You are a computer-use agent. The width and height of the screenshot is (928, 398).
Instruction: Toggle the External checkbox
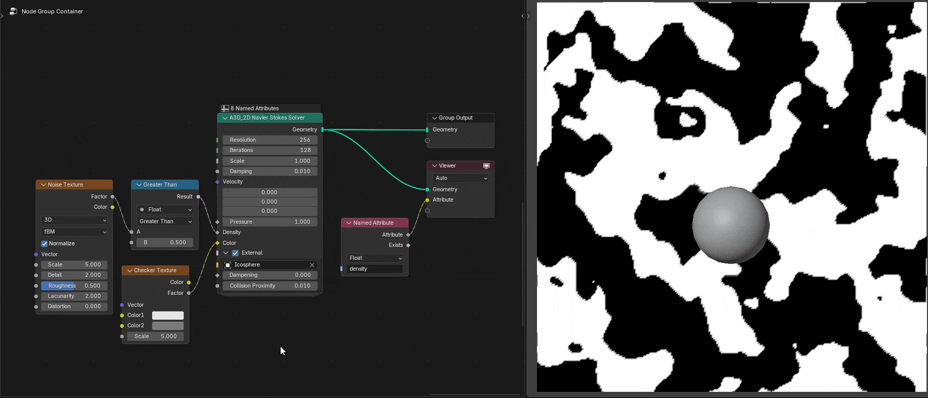tap(235, 253)
